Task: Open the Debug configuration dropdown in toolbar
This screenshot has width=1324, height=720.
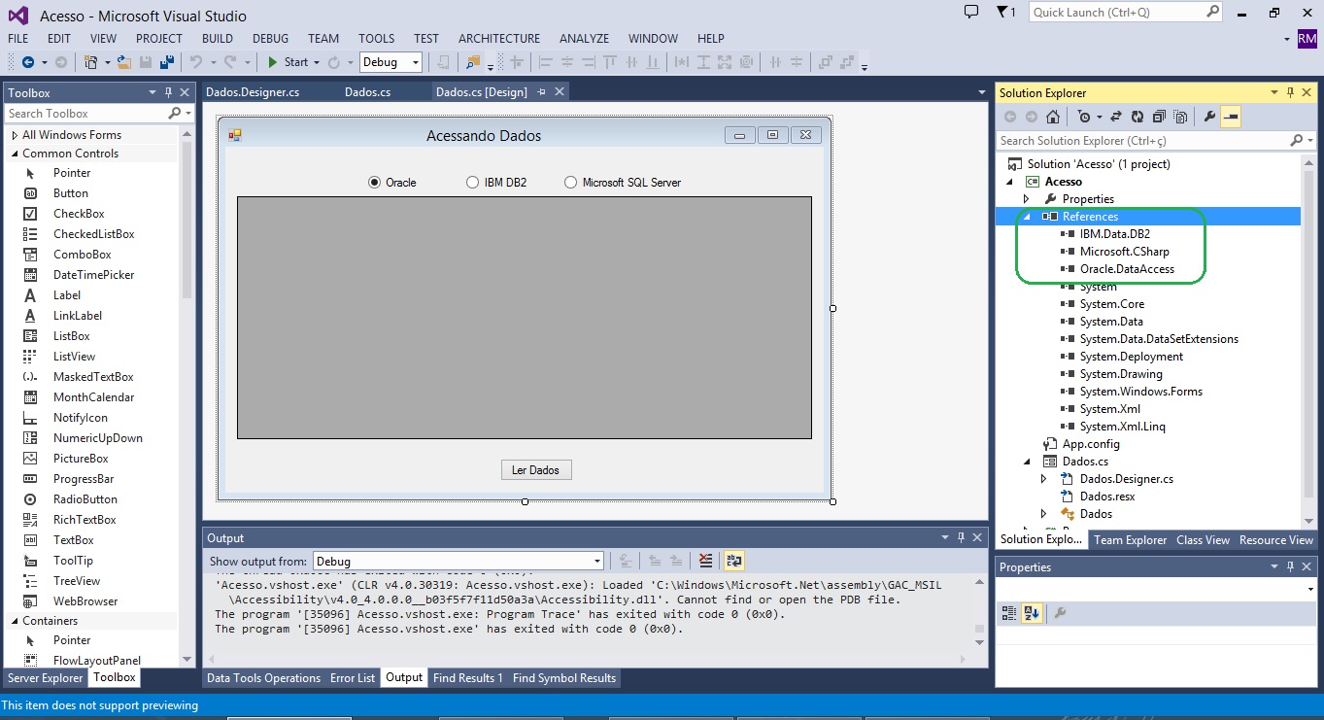Action: [x=390, y=62]
